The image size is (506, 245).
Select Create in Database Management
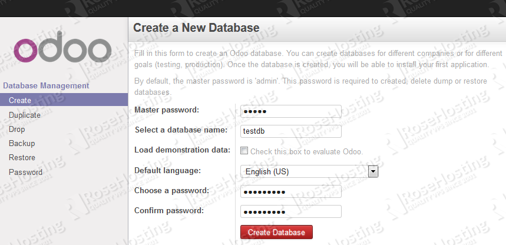coord(64,100)
